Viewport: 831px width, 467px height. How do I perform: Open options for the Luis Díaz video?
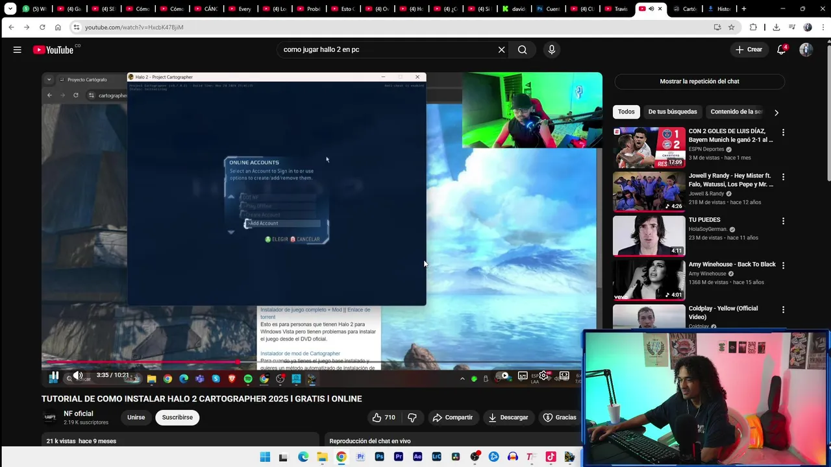pyautogui.click(x=783, y=133)
